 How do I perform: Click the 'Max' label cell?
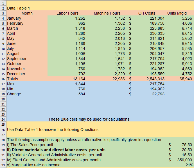click(27, 84)
